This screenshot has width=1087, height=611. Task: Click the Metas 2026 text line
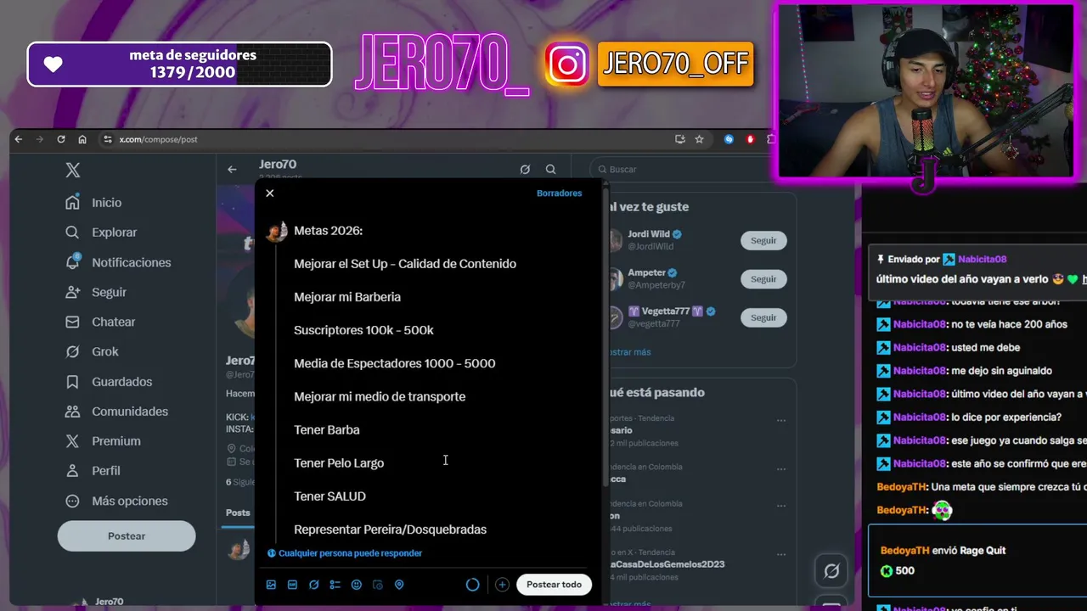[x=328, y=231]
